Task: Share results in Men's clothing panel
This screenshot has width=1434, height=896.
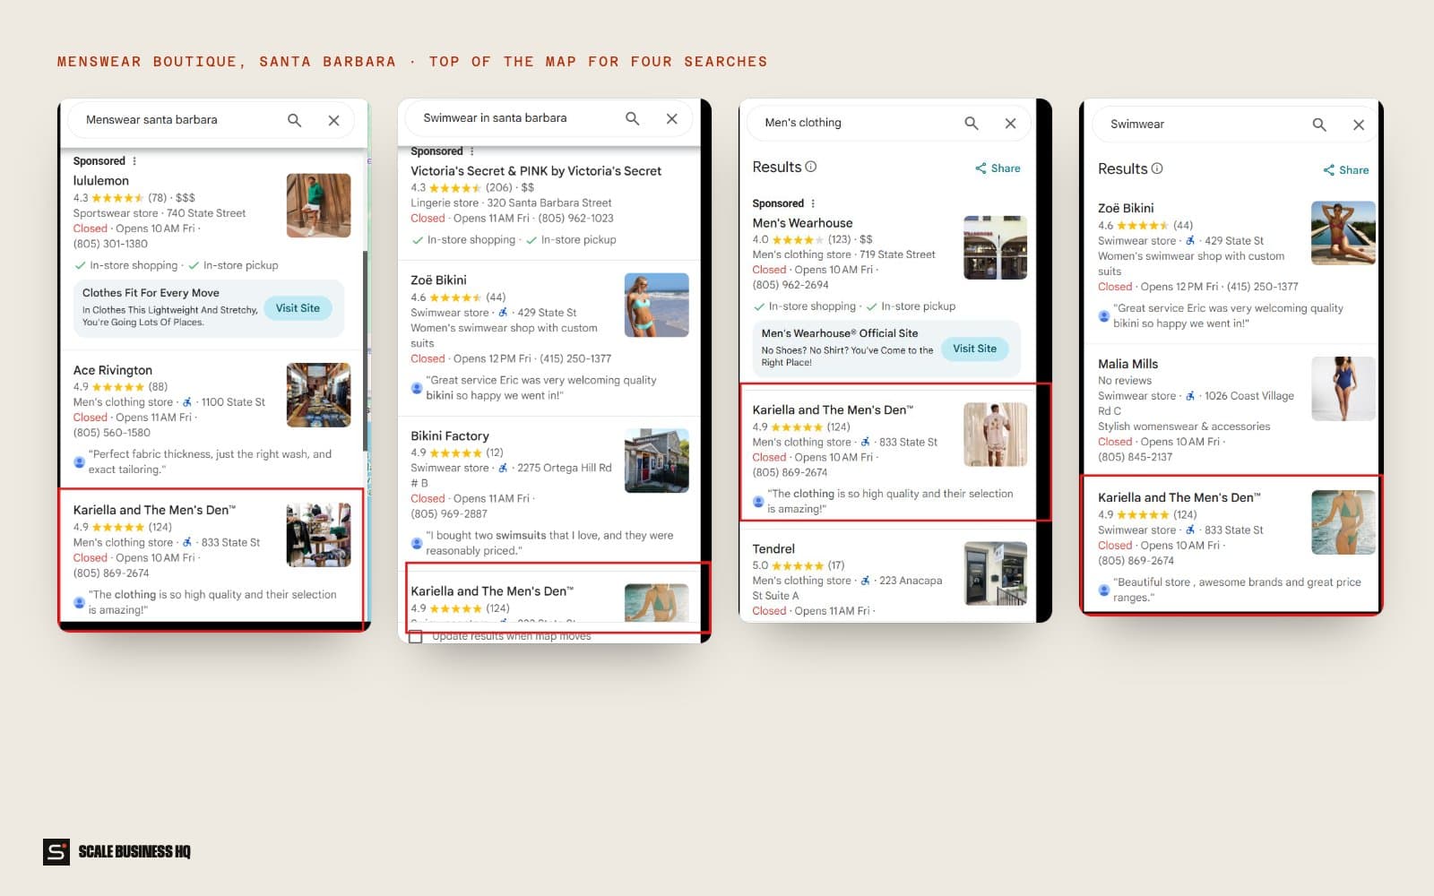Action: click(x=998, y=168)
